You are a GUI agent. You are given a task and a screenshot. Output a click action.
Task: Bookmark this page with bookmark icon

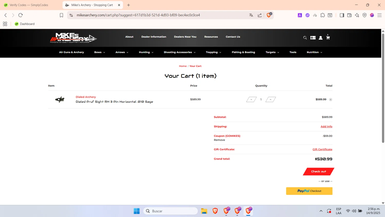coord(61,15)
